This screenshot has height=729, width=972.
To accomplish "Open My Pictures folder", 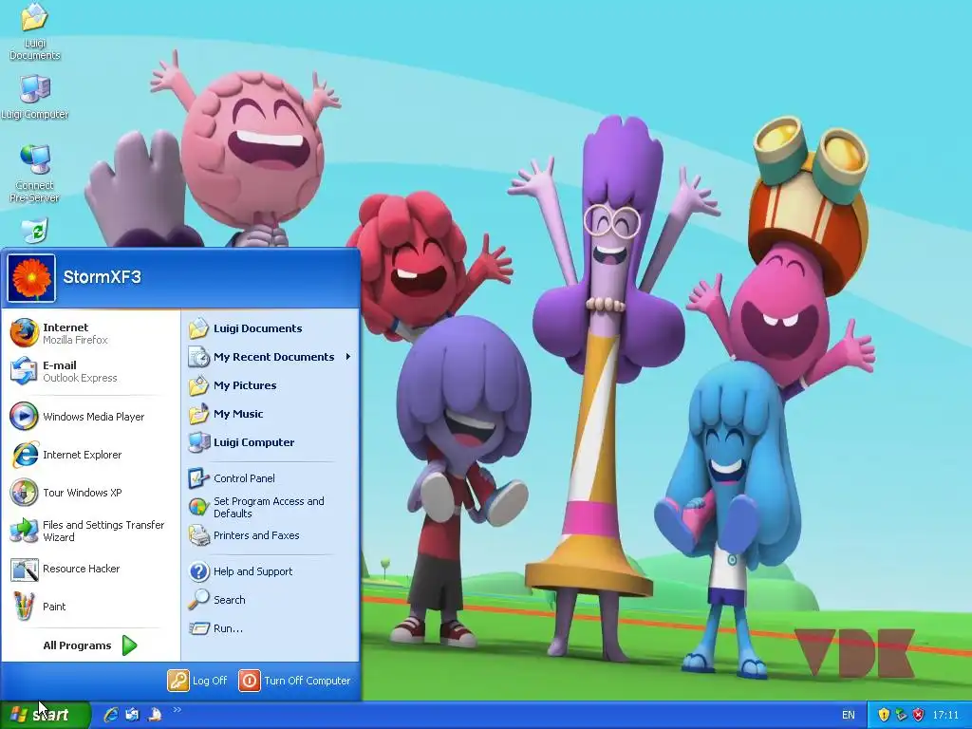I will [271, 385].
